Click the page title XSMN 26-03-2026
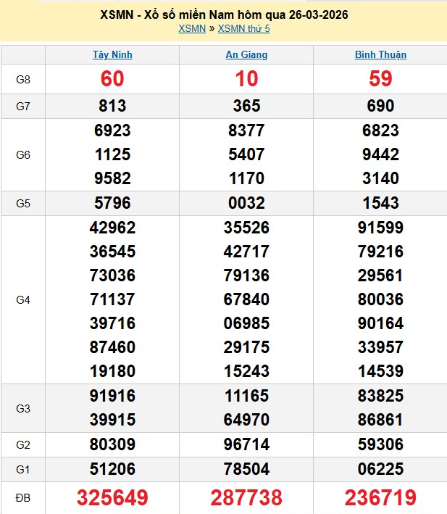The width and height of the screenshot is (447, 514). click(x=223, y=14)
